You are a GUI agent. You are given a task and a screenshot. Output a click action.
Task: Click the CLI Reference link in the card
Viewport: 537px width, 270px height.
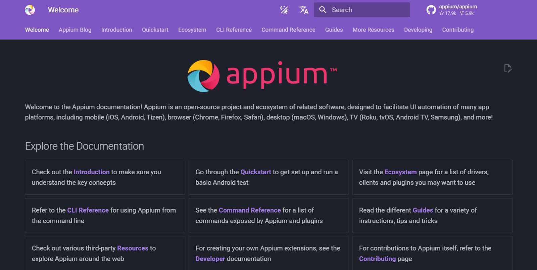point(88,210)
